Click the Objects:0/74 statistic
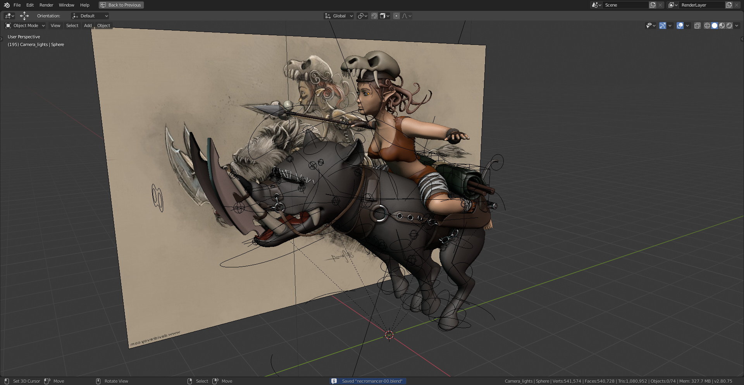The image size is (744, 385). click(x=663, y=381)
